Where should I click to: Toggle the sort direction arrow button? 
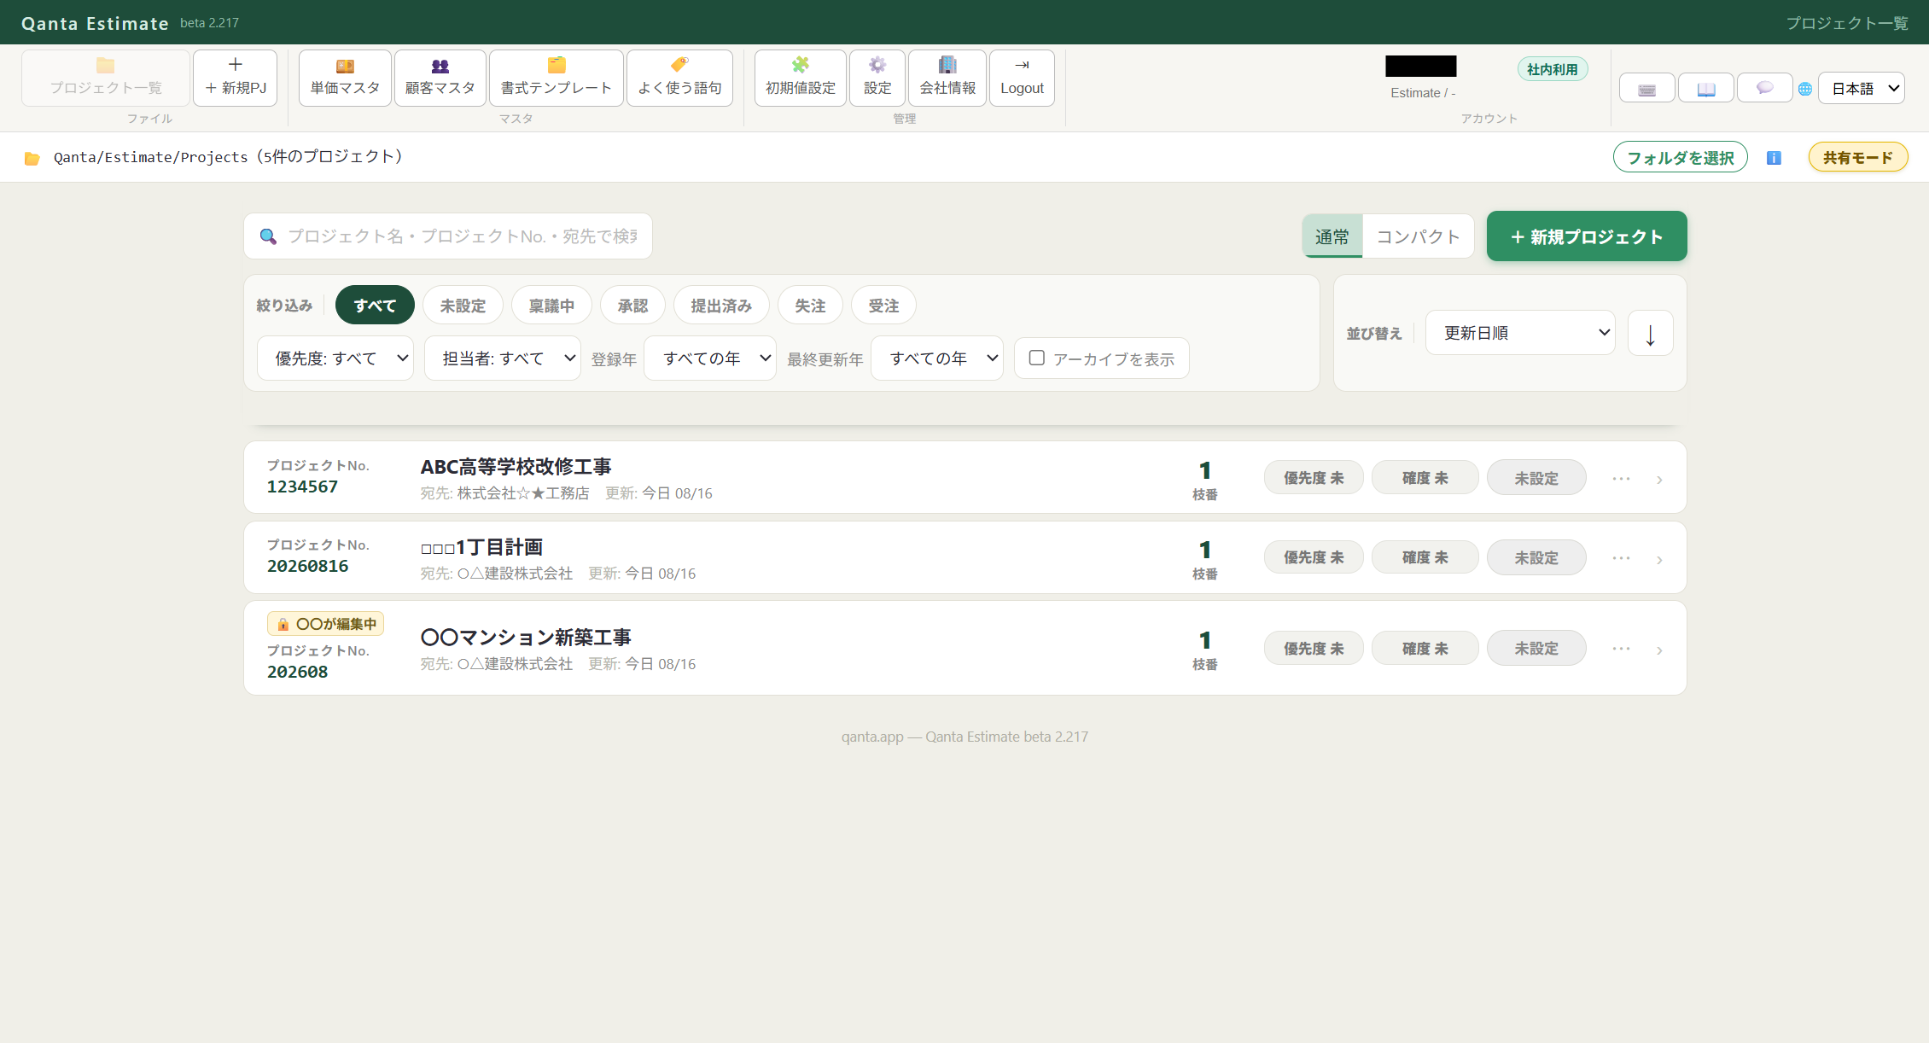click(x=1651, y=333)
